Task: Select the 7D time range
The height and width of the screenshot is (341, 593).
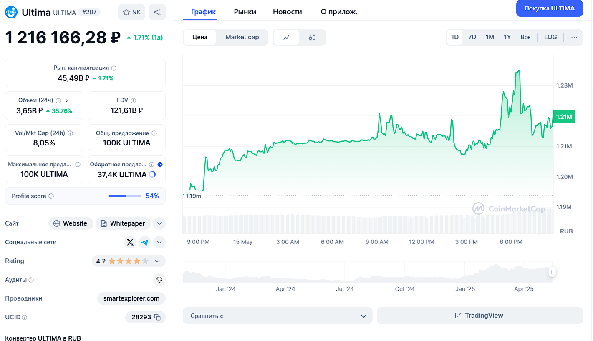Action: (x=472, y=37)
